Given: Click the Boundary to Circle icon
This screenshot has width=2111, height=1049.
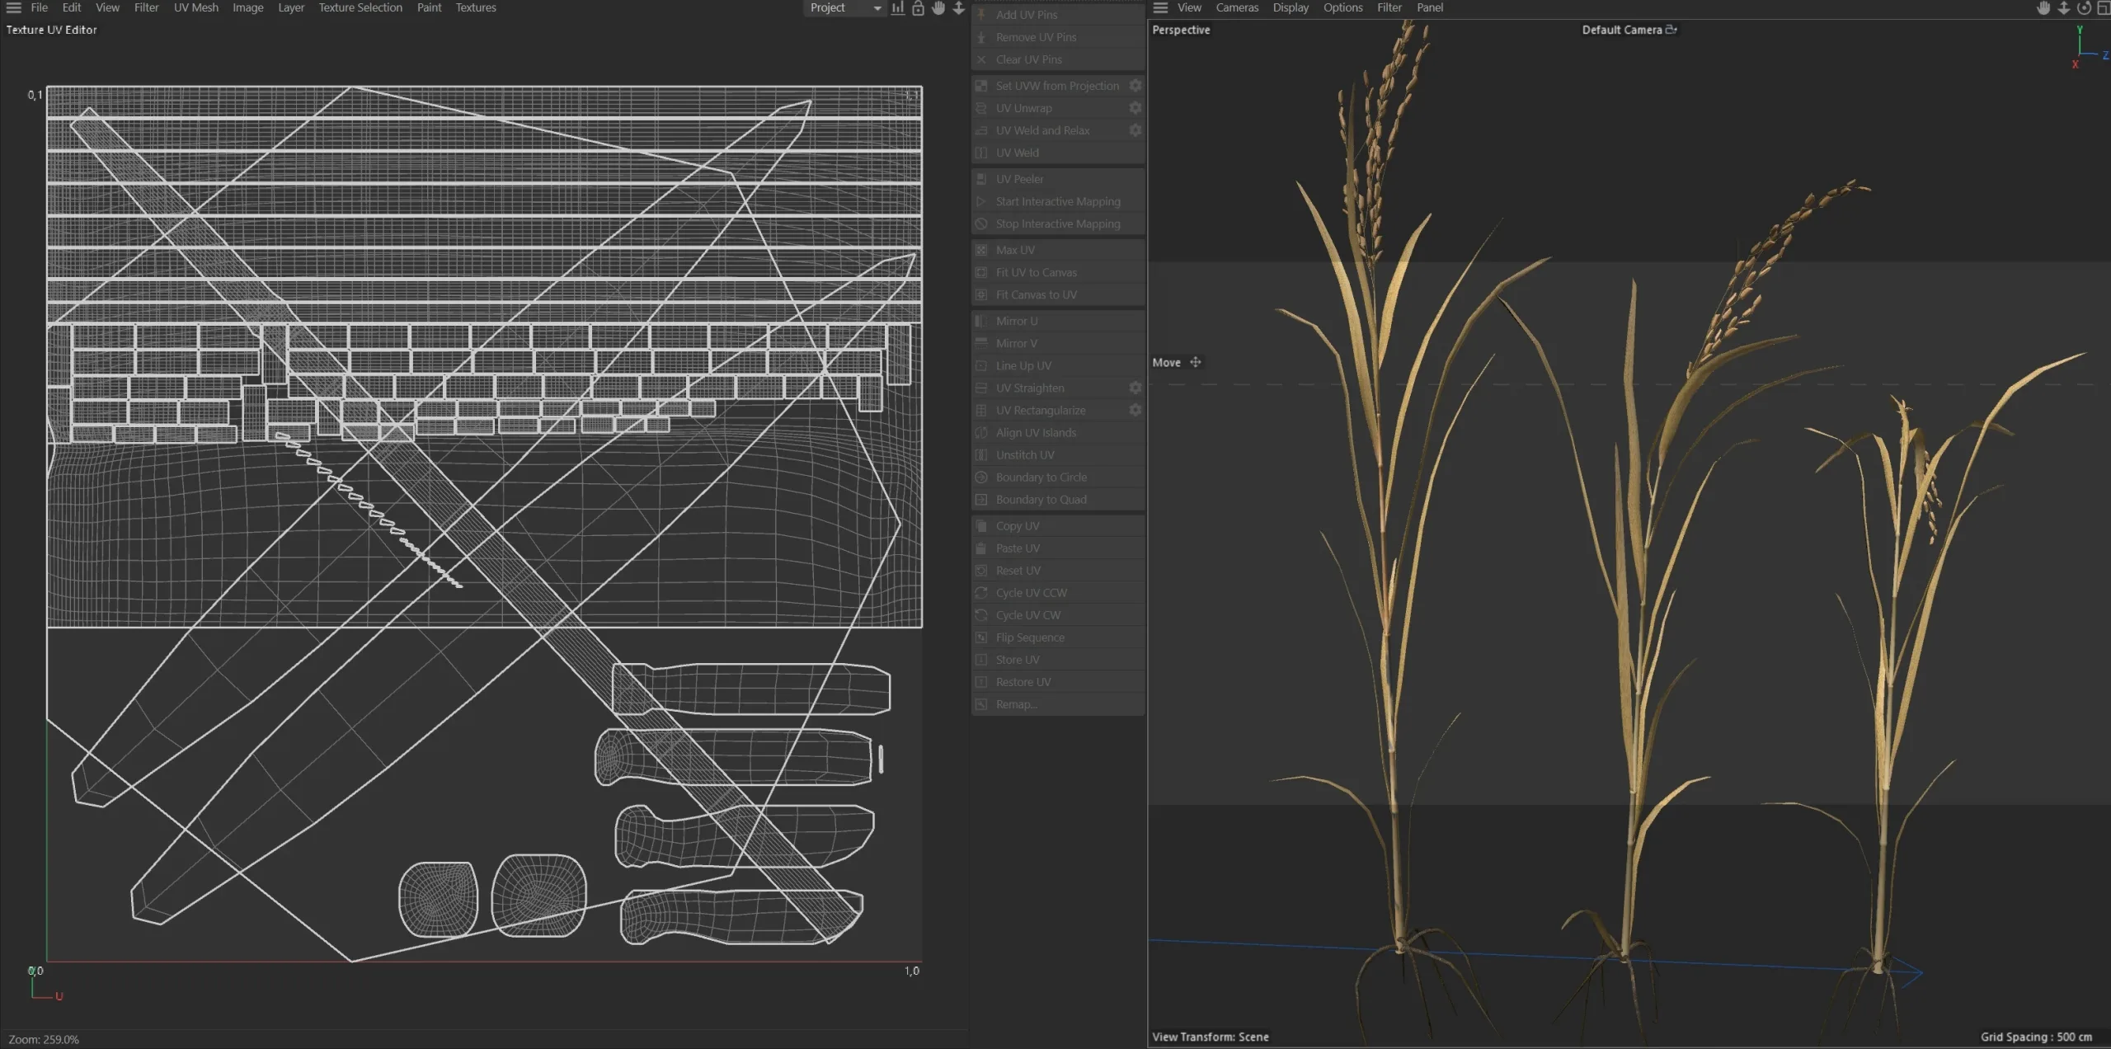Looking at the screenshot, I should click(x=981, y=477).
